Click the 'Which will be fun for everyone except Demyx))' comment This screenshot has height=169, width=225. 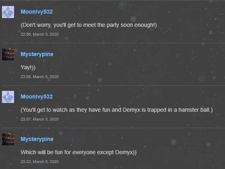point(79,152)
